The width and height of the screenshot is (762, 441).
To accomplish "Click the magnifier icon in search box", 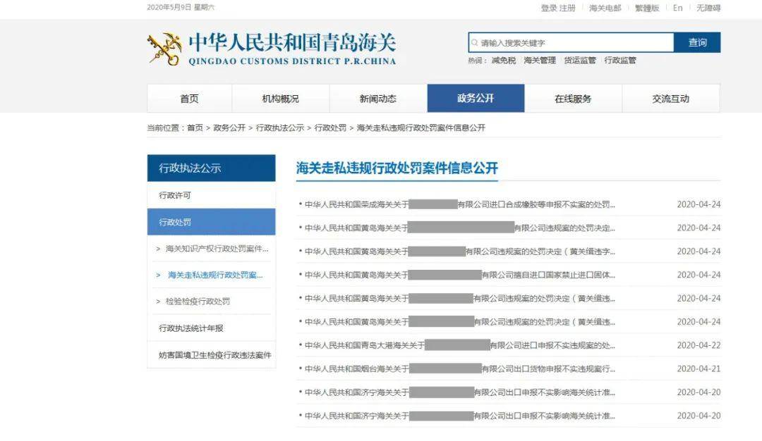I will (474, 43).
